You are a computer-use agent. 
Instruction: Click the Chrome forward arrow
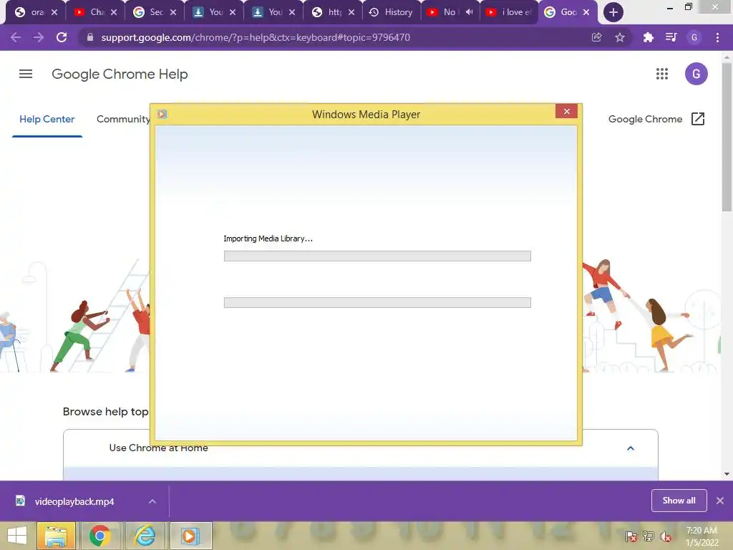click(x=39, y=37)
